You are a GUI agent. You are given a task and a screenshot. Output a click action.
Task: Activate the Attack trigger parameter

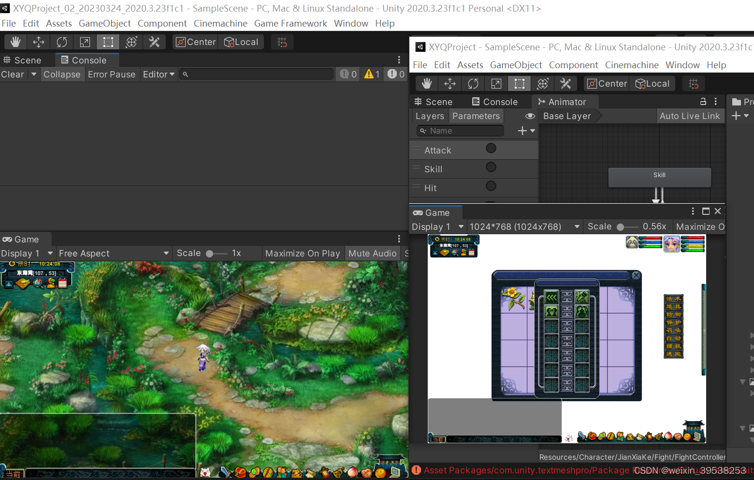(x=491, y=149)
